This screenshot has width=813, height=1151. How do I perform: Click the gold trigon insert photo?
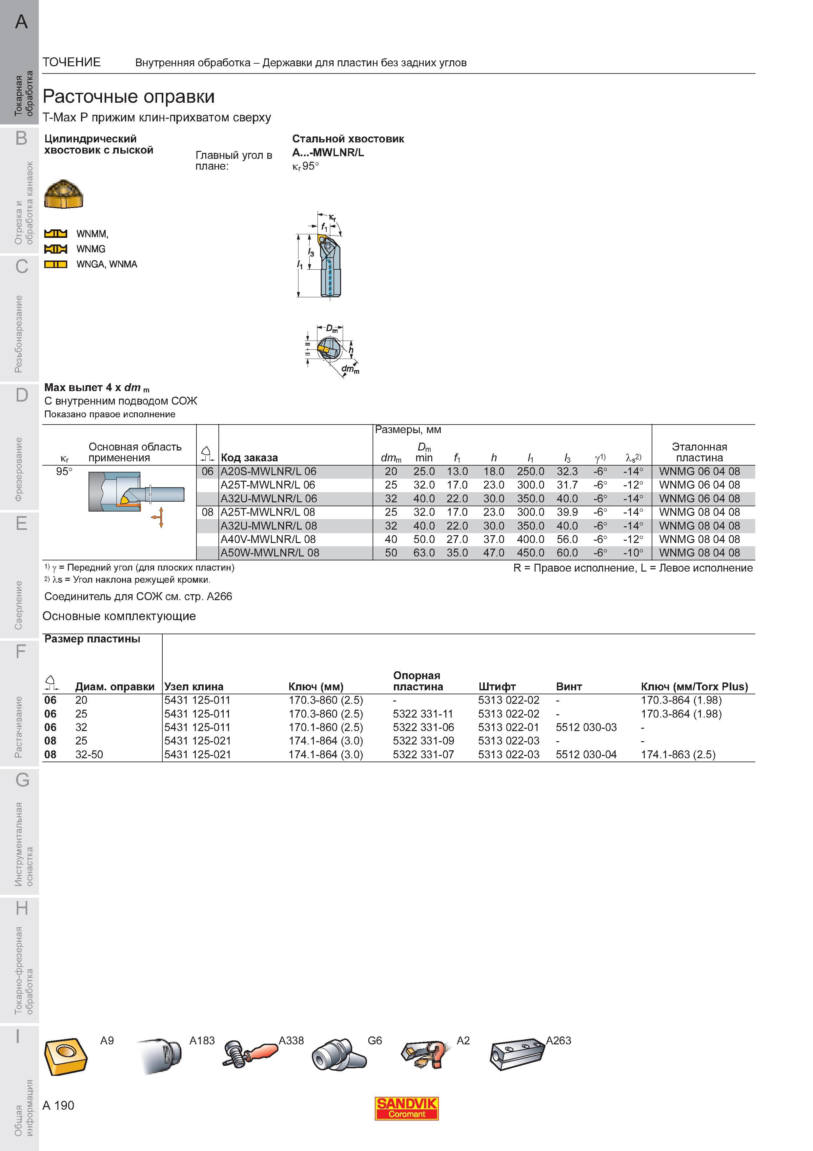[64, 194]
